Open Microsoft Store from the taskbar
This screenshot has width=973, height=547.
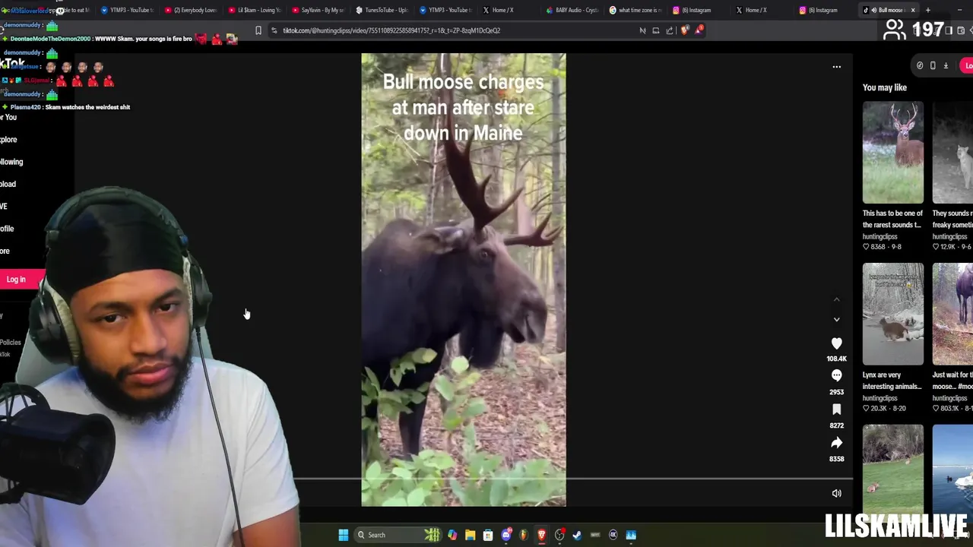(488, 535)
